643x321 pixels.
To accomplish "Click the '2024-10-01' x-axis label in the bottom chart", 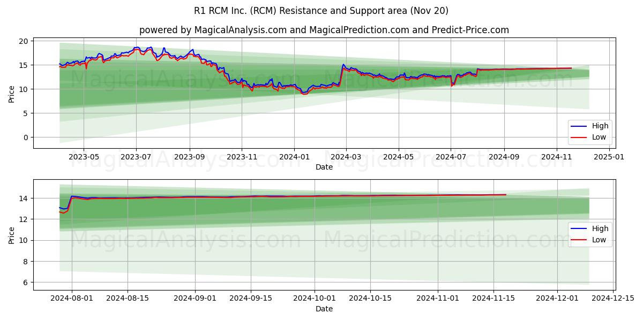I will tap(314, 299).
